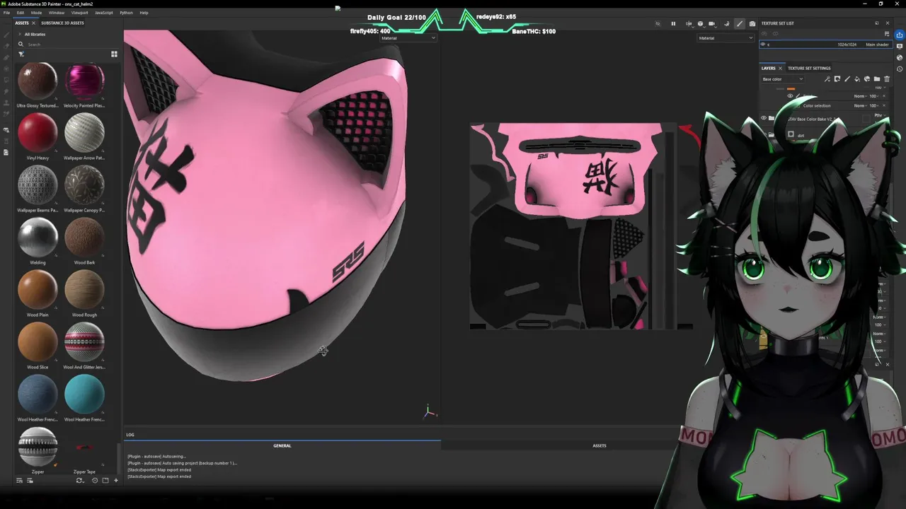This screenshot has height=509, width=906.
Task: Open the left viewport Material dropdown
Action: pyautogui.click(x=408, y=38)
